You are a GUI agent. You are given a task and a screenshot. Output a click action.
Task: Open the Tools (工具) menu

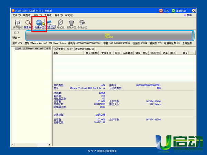48,15
